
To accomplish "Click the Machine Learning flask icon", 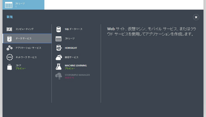I will pyautogui.click(x=58, y=67).
